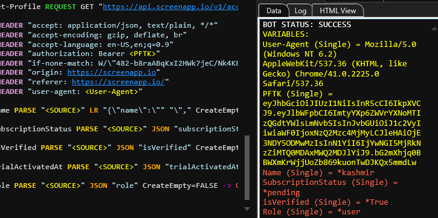Click the accept-encoding header line

click(x=94, y=35)
